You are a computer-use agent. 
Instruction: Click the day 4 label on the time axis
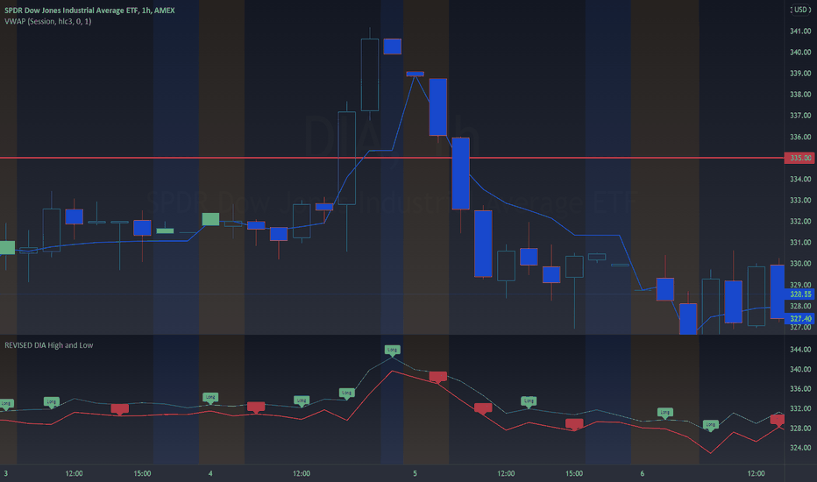[210, 473]
